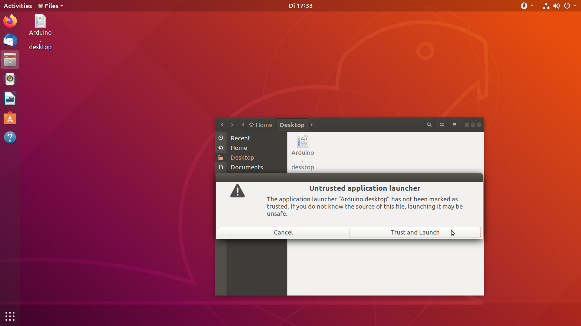The image size is (581, 326).
Task: Open the power system menu
Action: pyautogui.click(x=570, y=6)
